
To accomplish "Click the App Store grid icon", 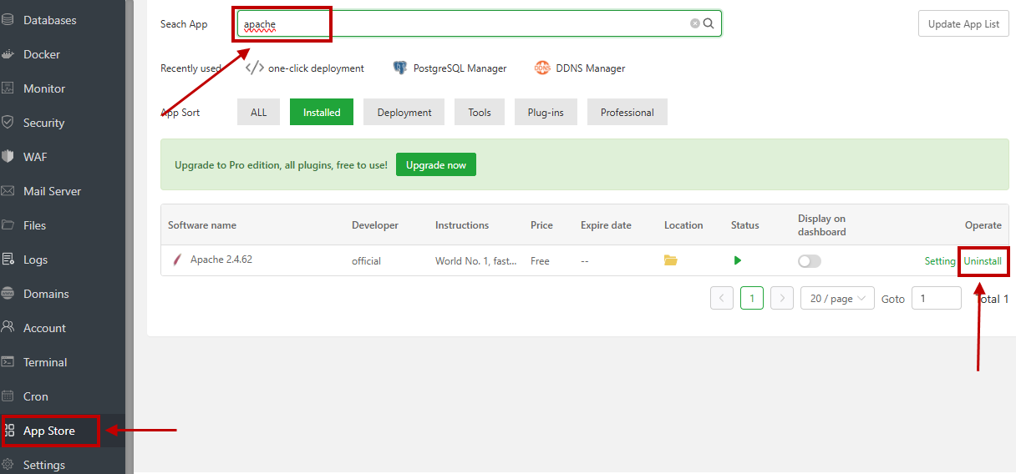I will [9, 431].
